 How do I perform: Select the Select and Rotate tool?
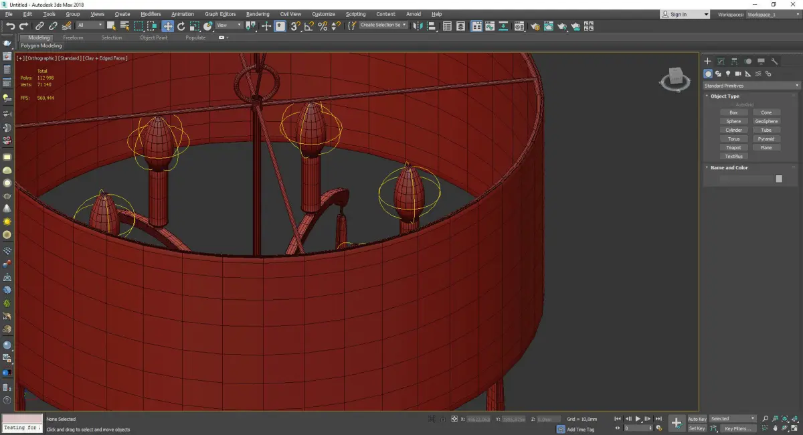point(181,26)
